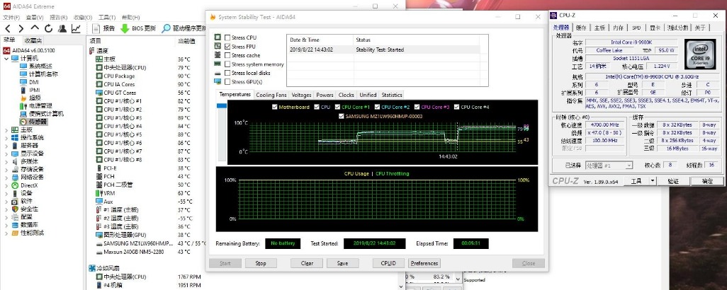The width and height of the screenshot is (727, 290).
Task: Expand the 显示设备 tree node
Action: point(6,153)
